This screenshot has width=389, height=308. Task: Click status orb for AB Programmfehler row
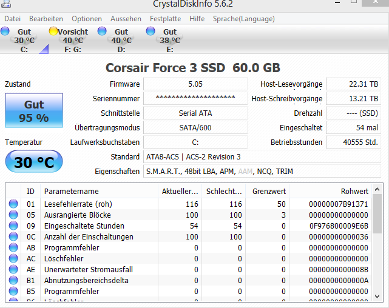[x=13, y=247]
